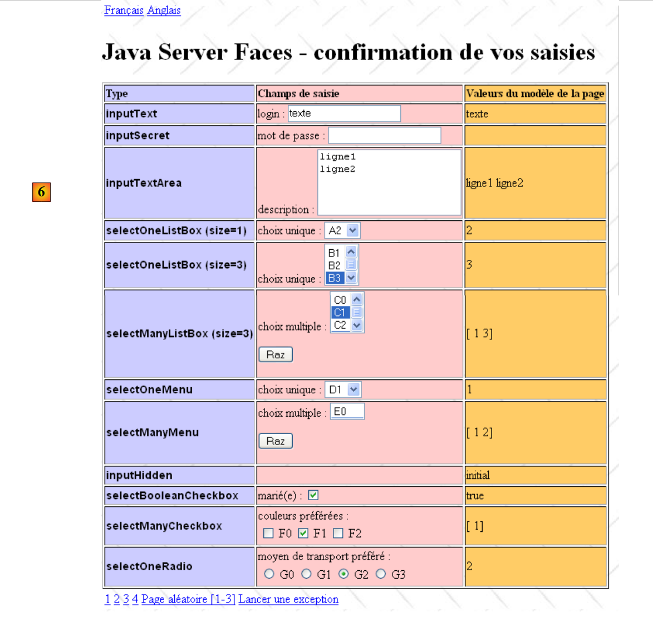653x622 pixels.
Task: Uncheck the marié(e) checkbox
Action: pos(313,495)
